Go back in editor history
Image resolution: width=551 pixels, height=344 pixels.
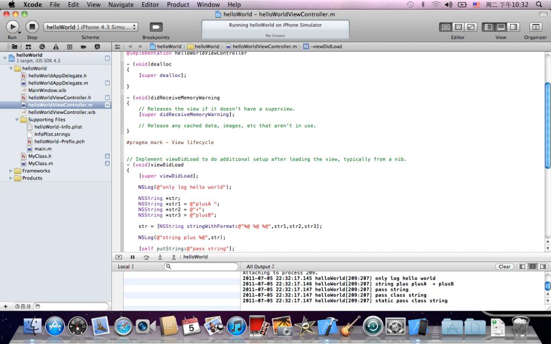pos(130,46)
